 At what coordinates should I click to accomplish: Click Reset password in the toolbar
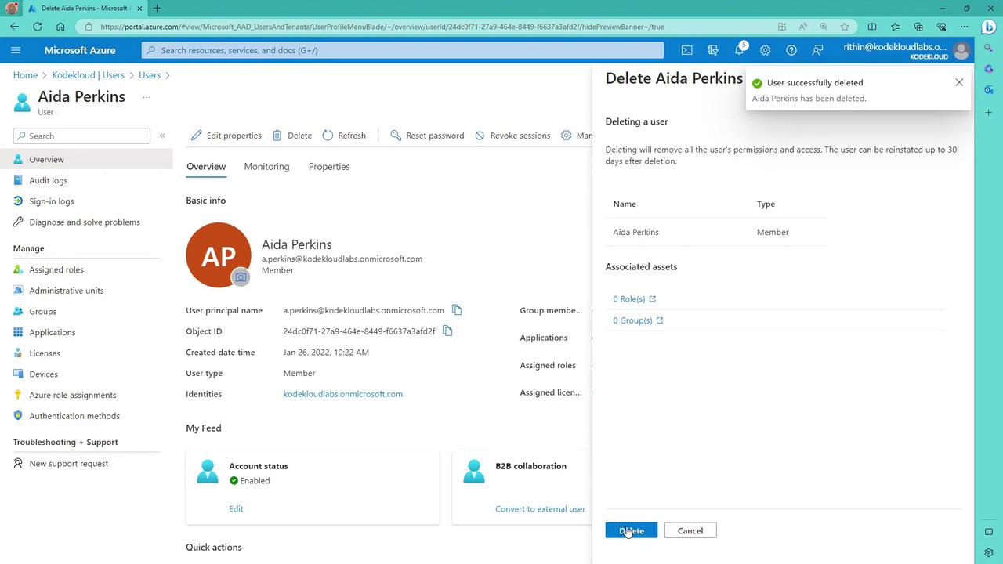point(427,136)
